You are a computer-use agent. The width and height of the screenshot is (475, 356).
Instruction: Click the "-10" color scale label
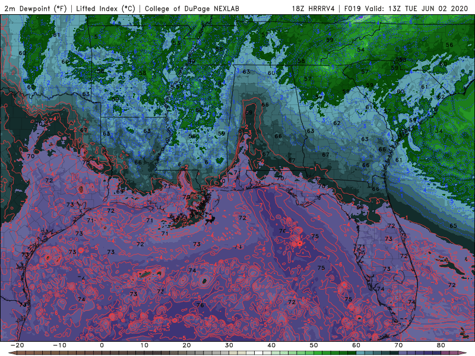59,345
